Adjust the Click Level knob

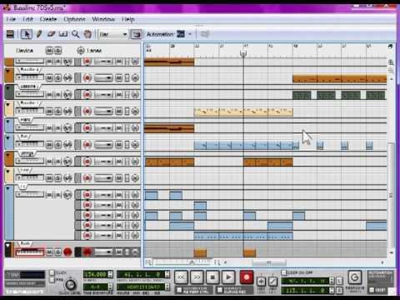click(x=70, y=284)
